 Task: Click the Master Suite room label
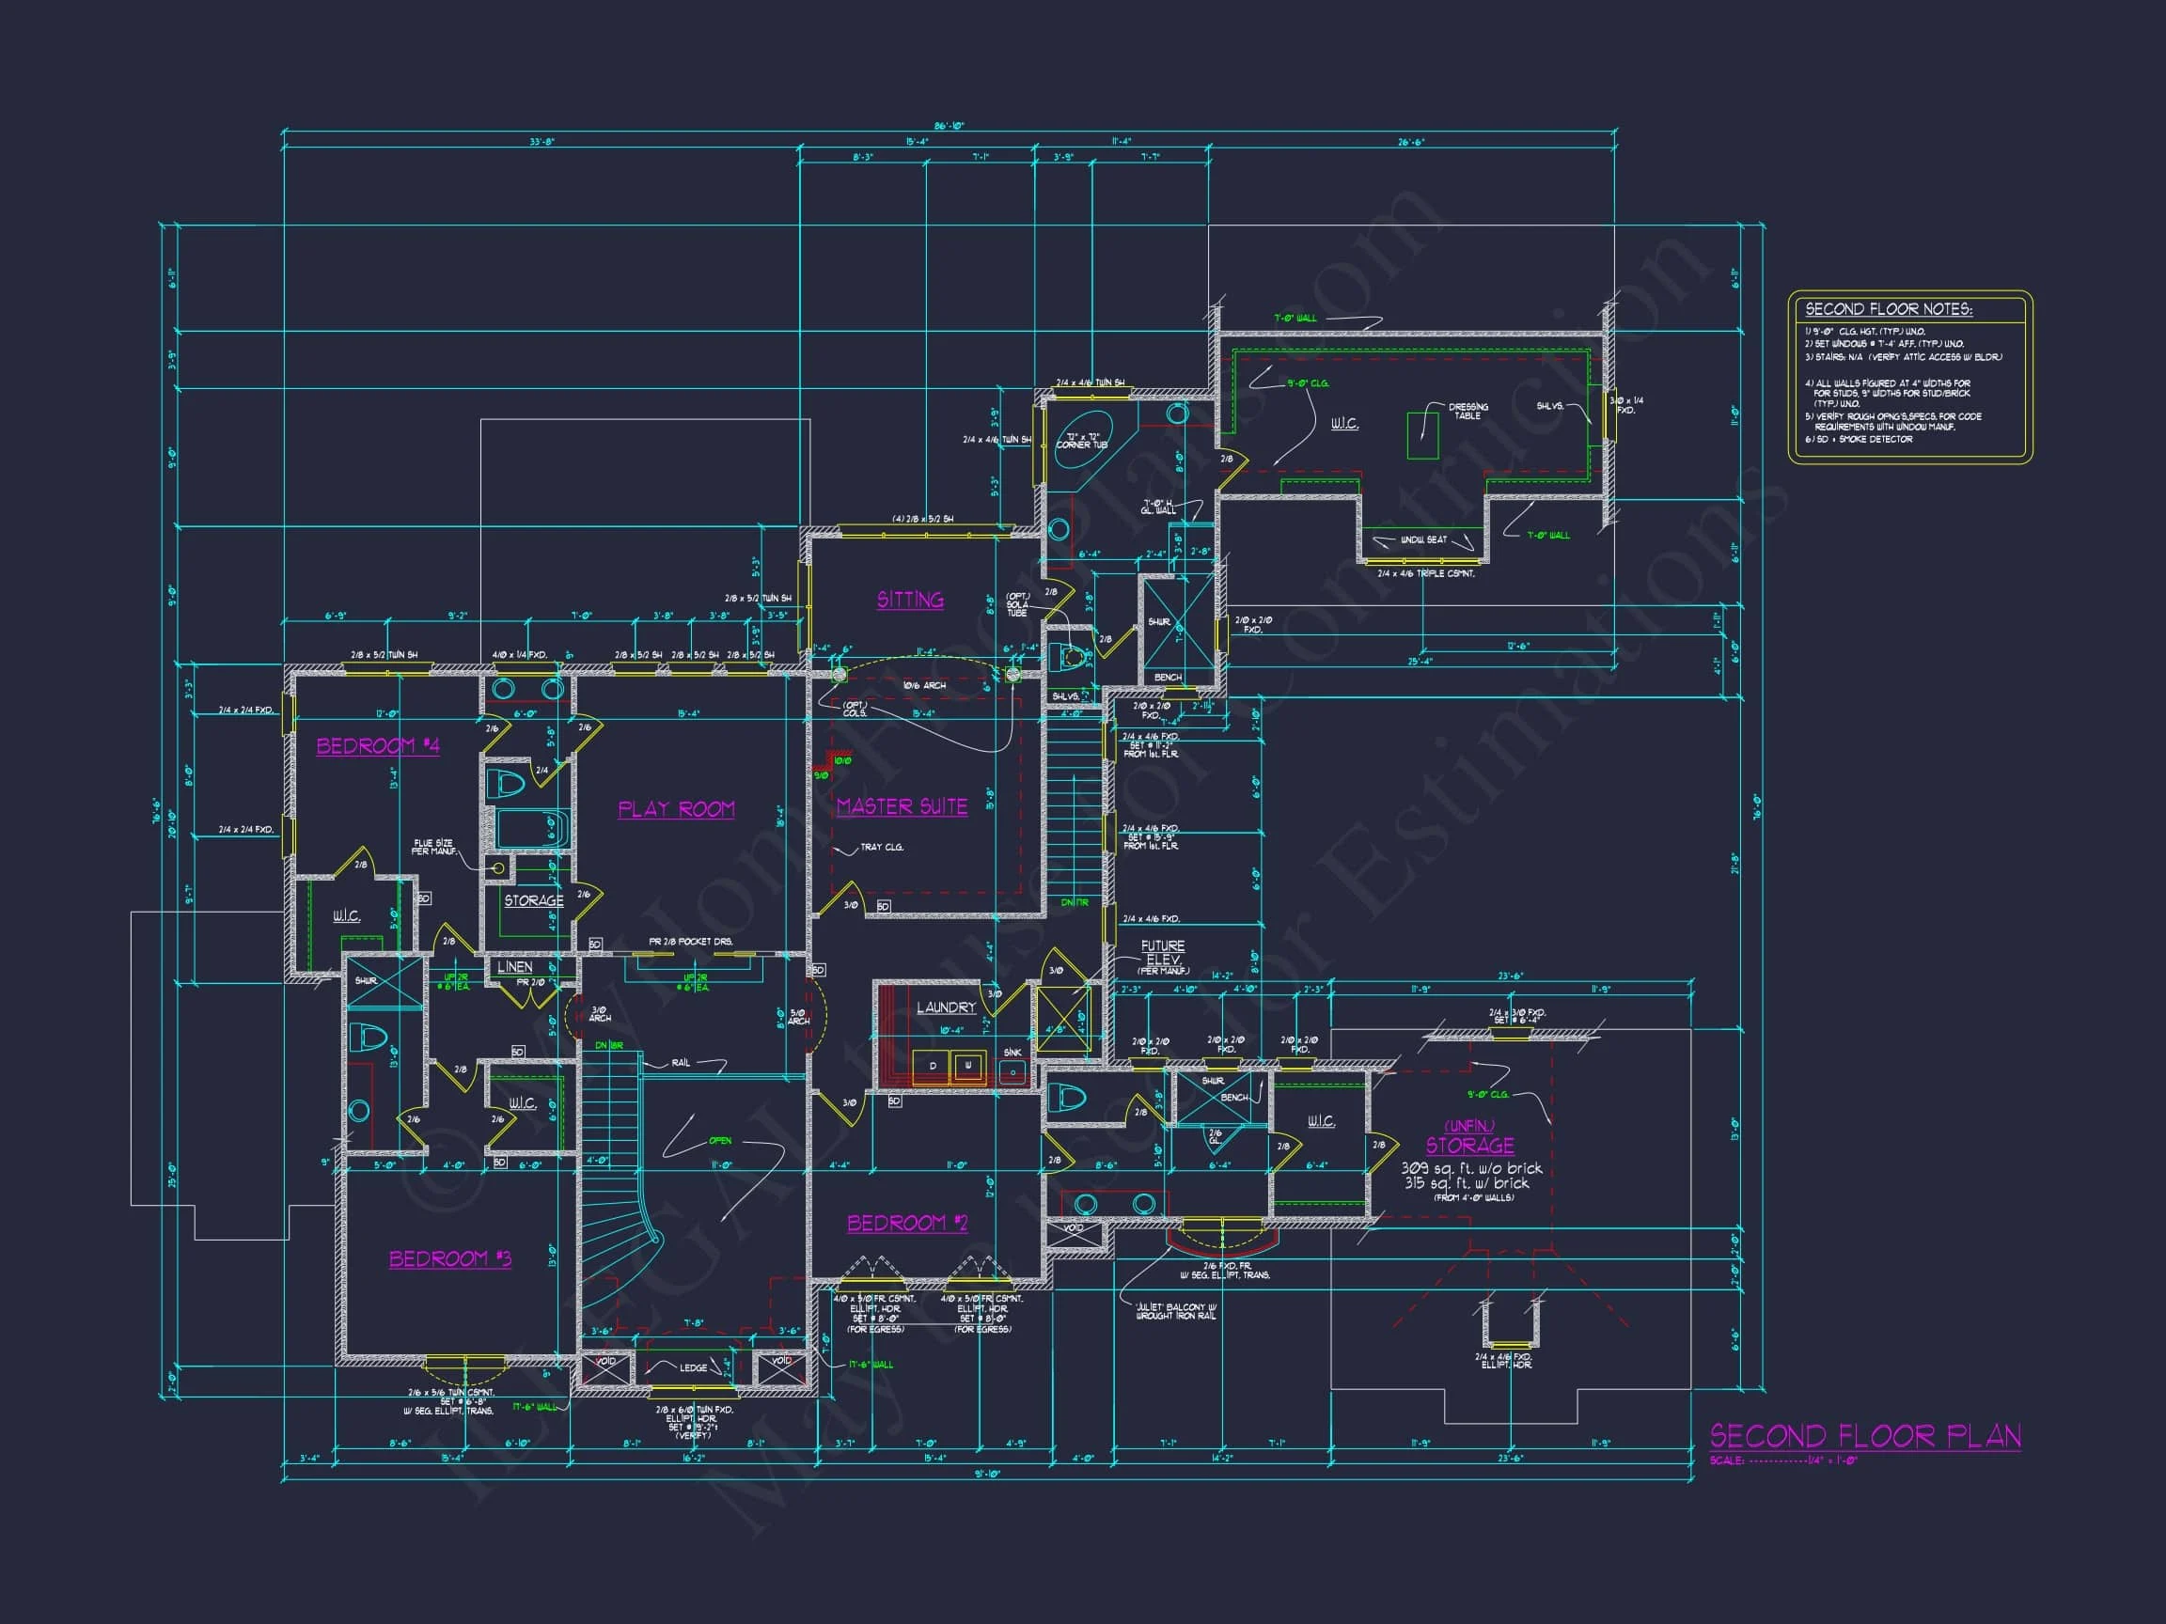click(x=902, y=806)
